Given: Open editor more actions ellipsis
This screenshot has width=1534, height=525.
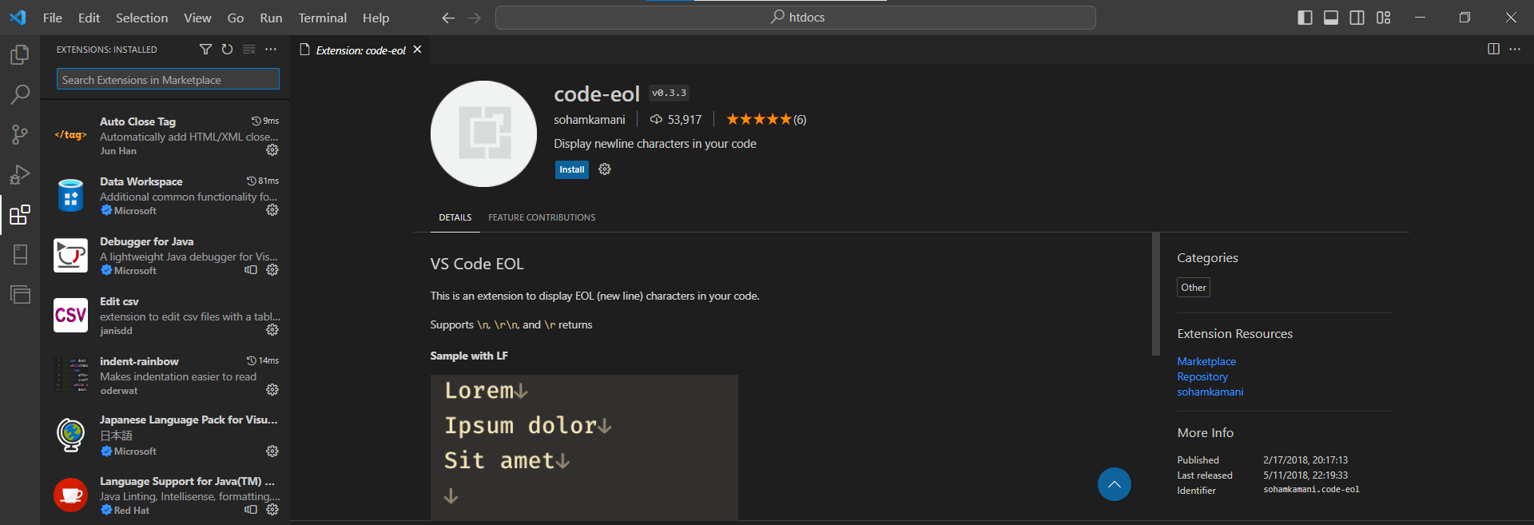Looking at the screenshot, I should [x=1515, y=50].
